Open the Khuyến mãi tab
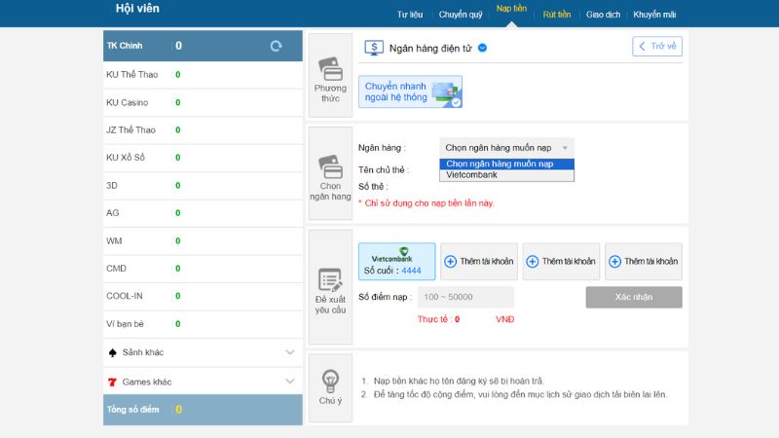 654,14
